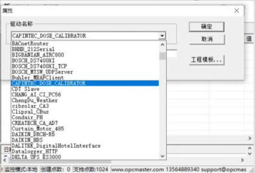Viewport: 255px width, 173px height.
Task: Select BOSCH_DS7400XI driver entry
Action: tap(85, 60)
